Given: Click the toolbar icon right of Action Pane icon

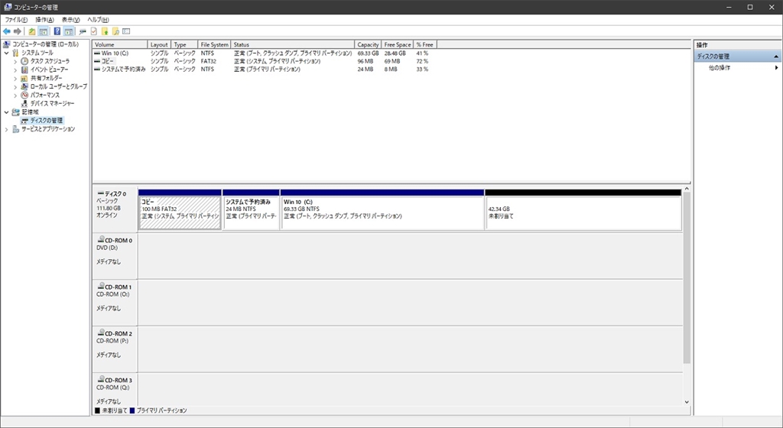Looking at the screenshot, I should click(83, 31).
